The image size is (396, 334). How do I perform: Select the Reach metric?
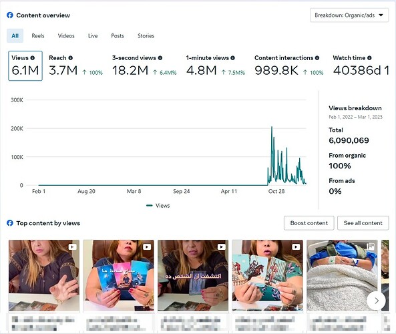coord(75,66)
